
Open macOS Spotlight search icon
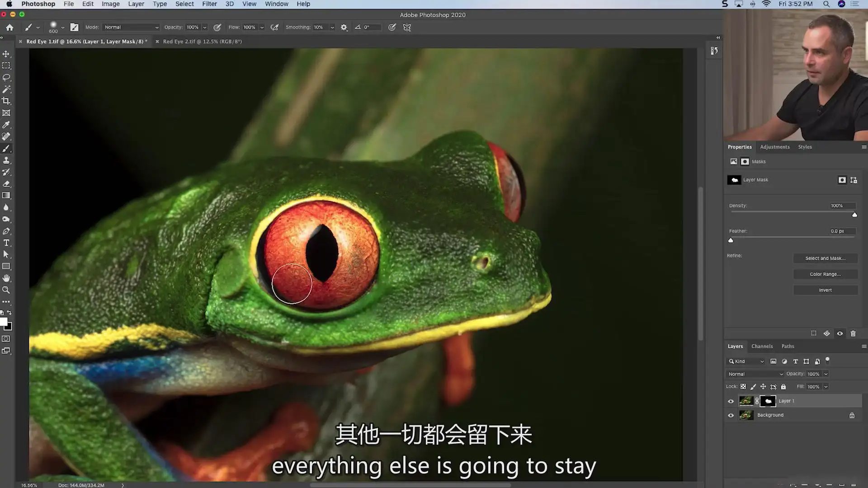point(826,4)
